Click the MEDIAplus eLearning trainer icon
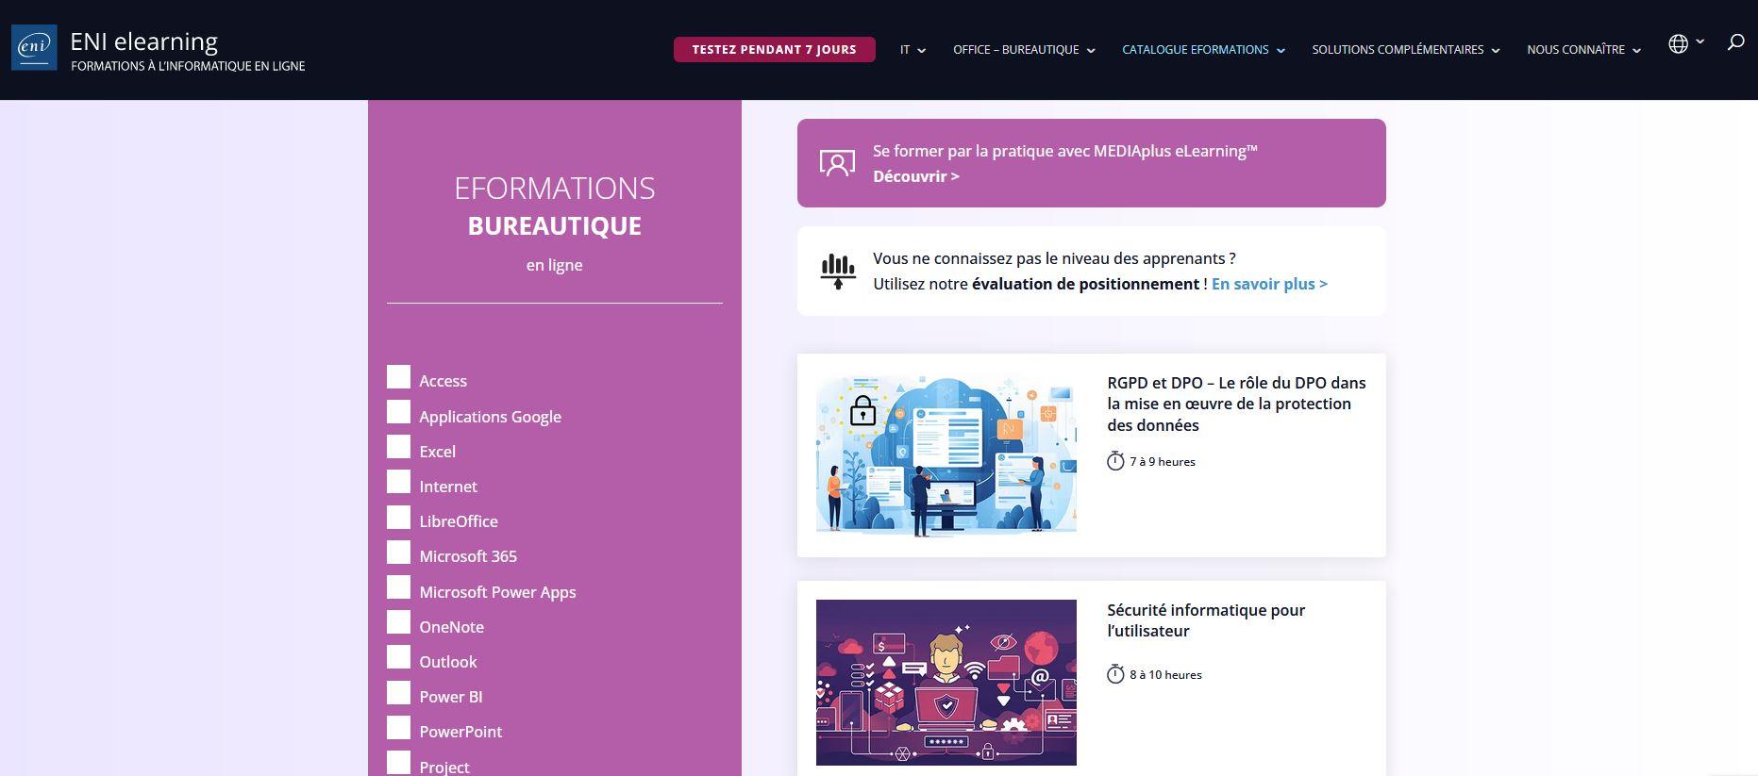1758x776 pixels. [x=837, y=163]
